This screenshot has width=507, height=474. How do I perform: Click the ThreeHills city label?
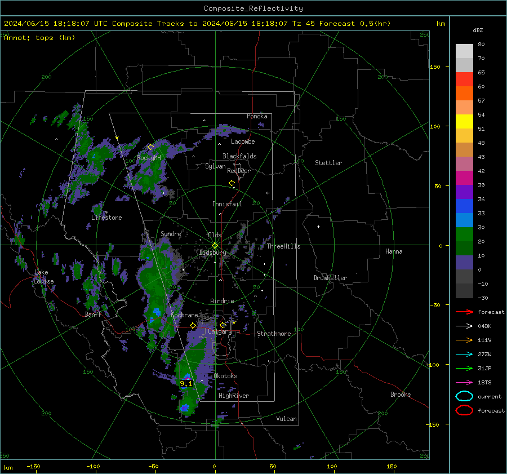[283, 246]
